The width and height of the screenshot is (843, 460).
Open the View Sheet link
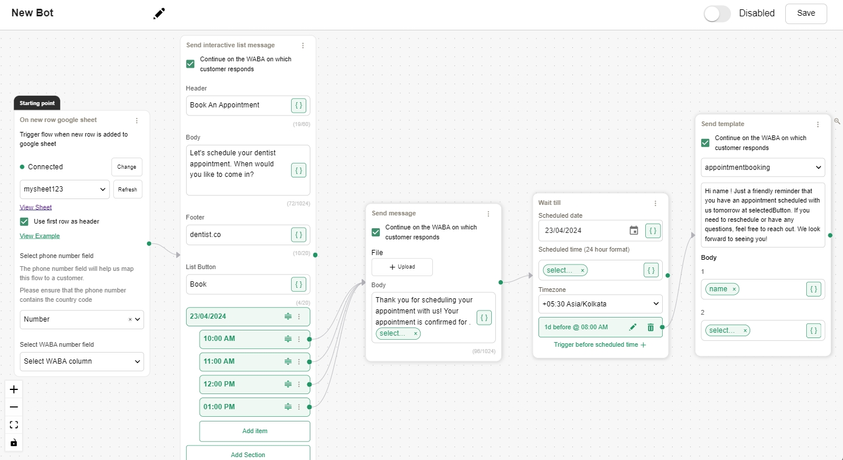pyautogui.click(x=36, y=207)
